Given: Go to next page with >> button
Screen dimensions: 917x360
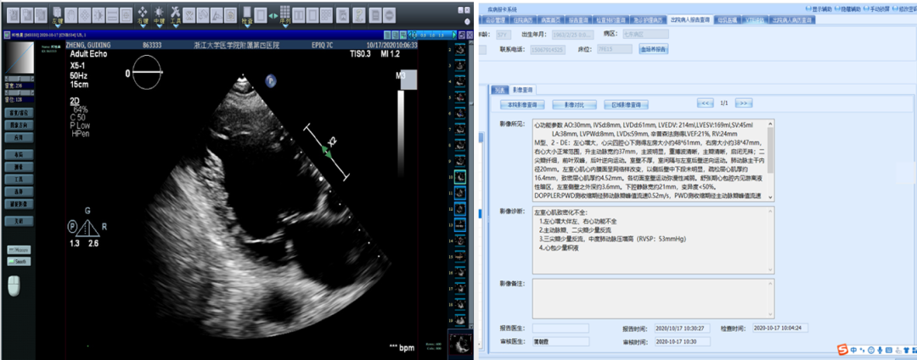Looking at the screenshot, I should click(744, 103).
